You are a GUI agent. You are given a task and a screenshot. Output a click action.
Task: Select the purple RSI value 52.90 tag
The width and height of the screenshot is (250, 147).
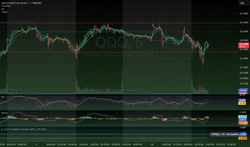pos(242,100)
